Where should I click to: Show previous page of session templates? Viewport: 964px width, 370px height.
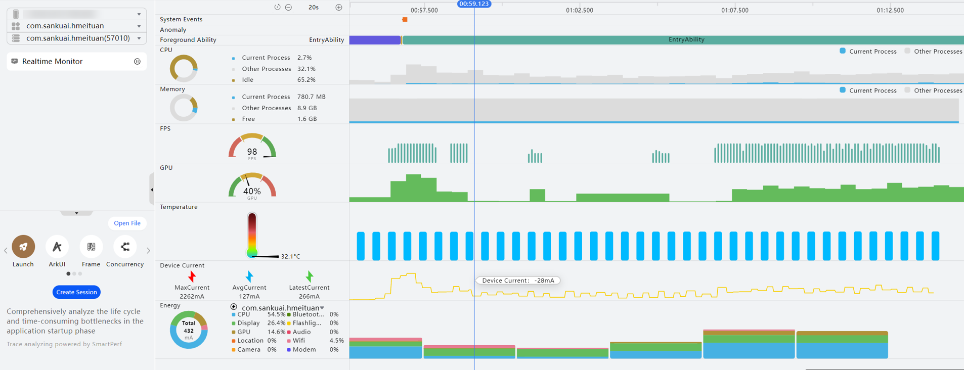pyautogui.click(x=6, y=250)
